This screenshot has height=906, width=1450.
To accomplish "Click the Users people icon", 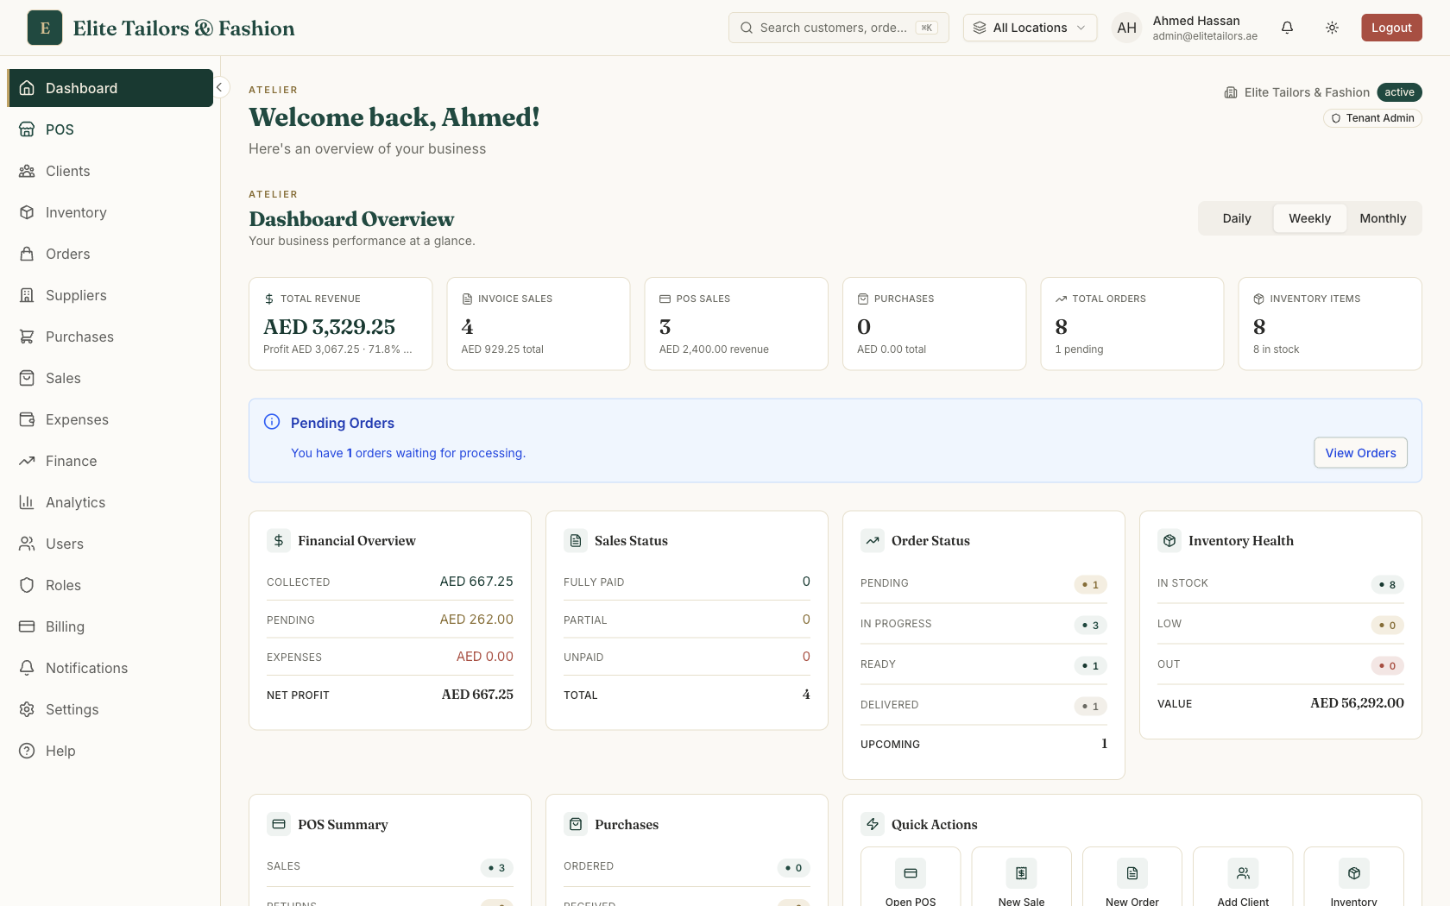I will [27, 544].
